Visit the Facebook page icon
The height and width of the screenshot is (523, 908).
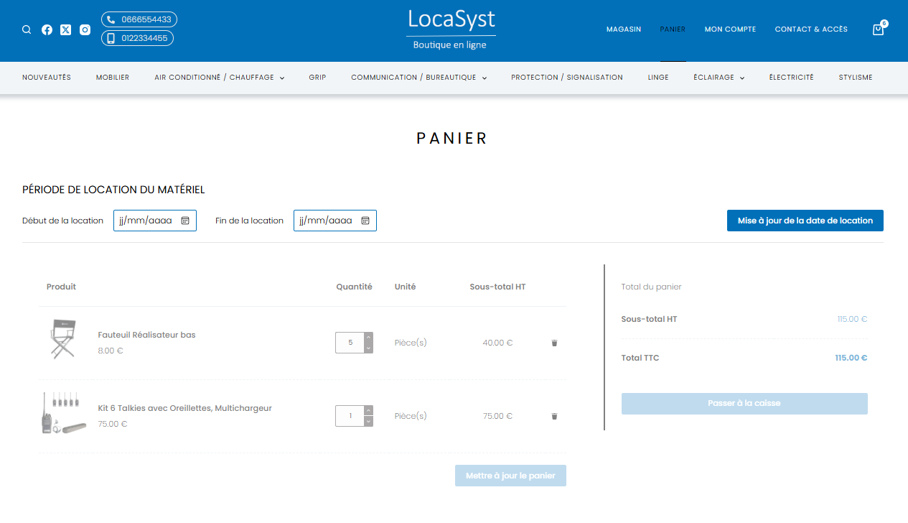click(47, 30)
